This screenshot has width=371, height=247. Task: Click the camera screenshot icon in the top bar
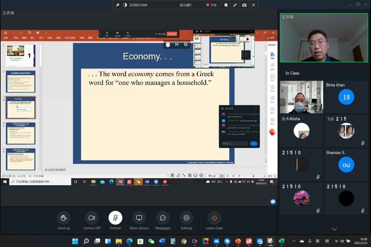click(244, 5)
